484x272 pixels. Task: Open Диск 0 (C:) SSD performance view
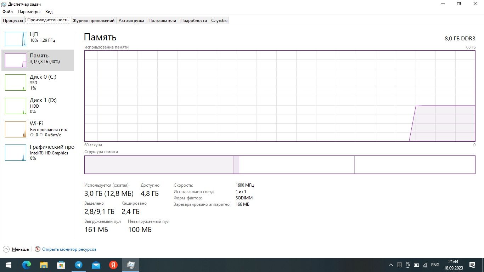[x=38, y=82]
